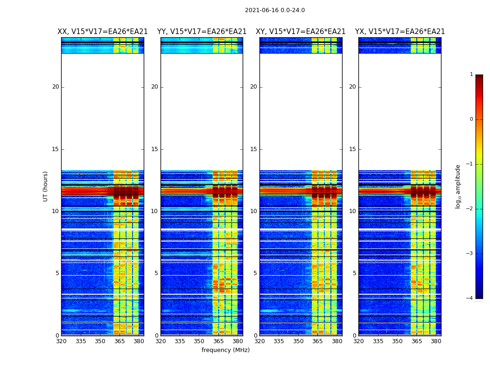Click the dark blue bottom of the colorbar
Viewport: 490px width, 373px height.
(479, 295)
